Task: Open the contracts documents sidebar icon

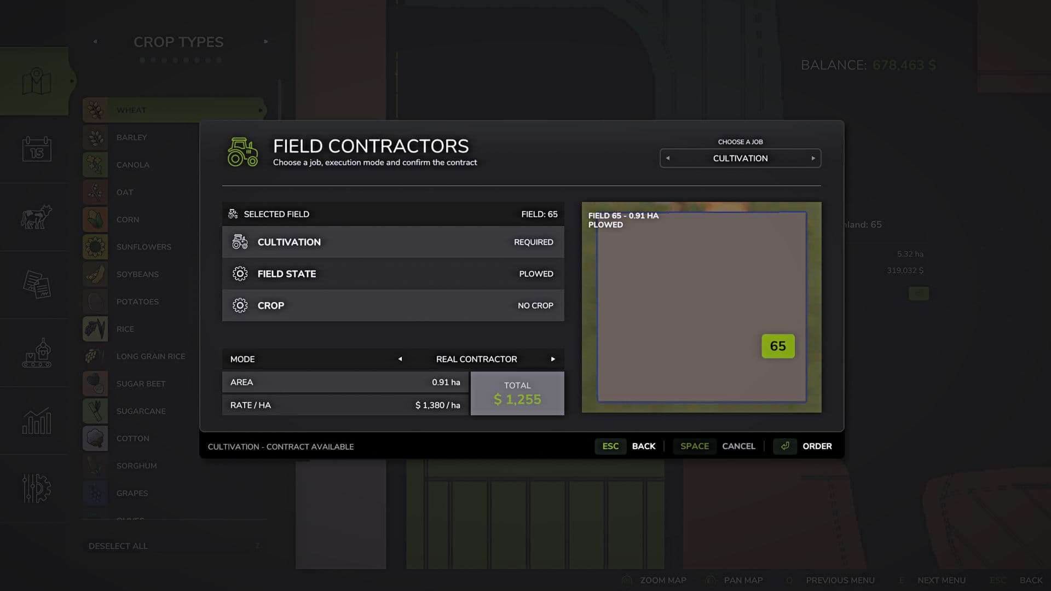Action: 37,285
